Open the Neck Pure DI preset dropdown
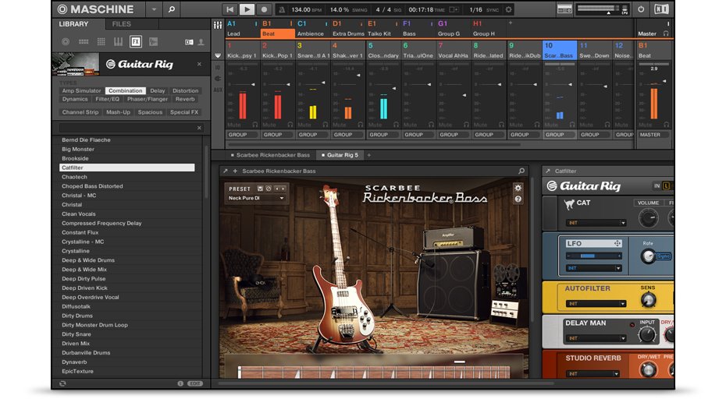Image resolution: width=726 pixels, height=413 pixels. pos(255,198)
